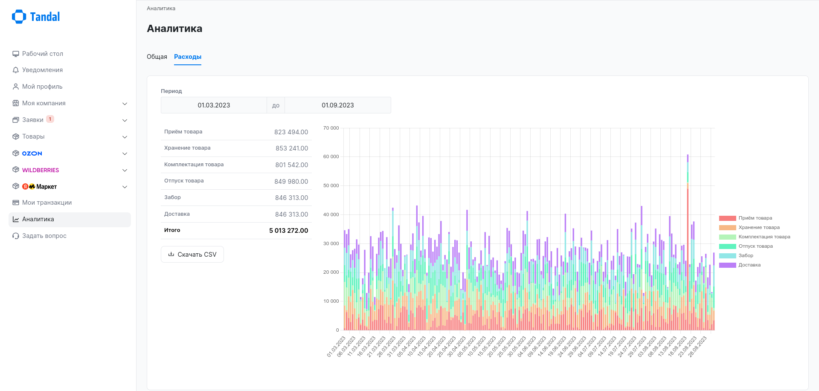Expand the WILDBERRIES submenu chevron

[125, 170]
